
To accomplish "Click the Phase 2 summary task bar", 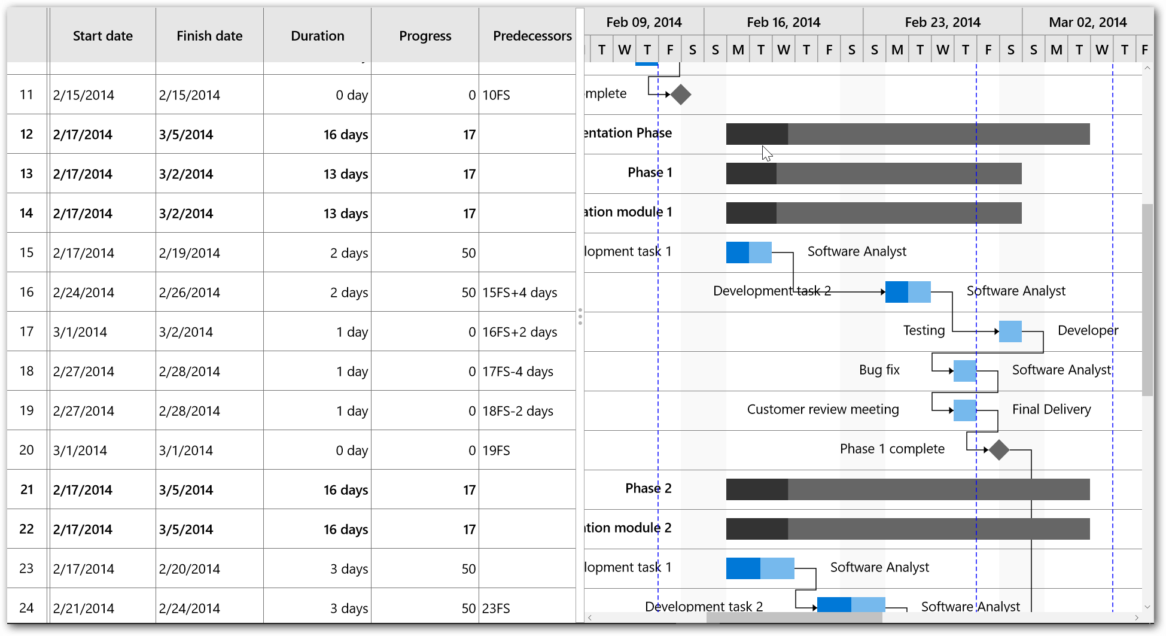I will (x=908, y=489).
